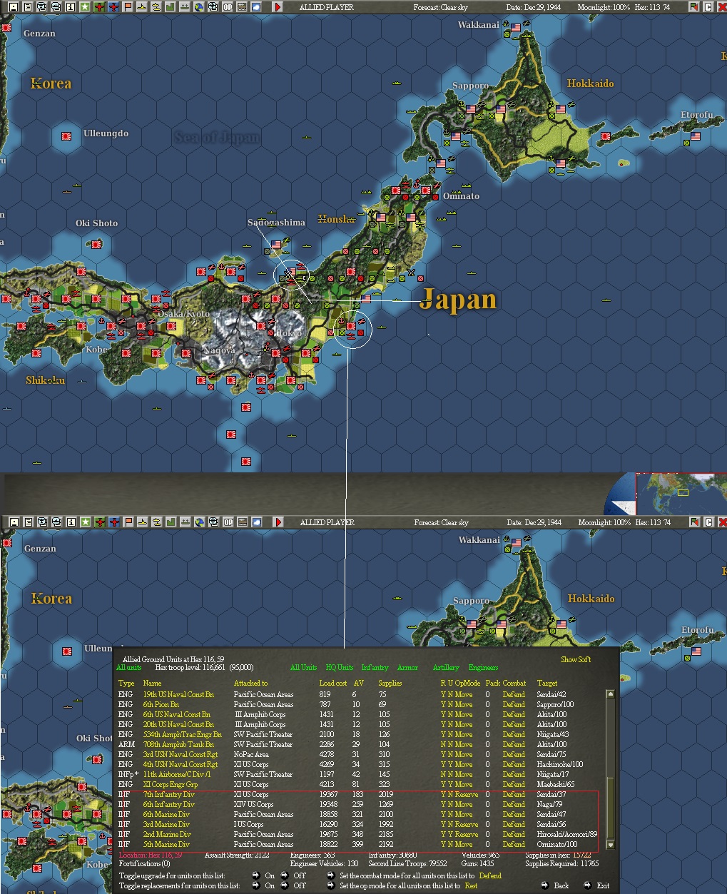Toggle OpMode Move for 5th Marine Div
The width and height of the screenshot is (727, 894).
pos(464,844)
